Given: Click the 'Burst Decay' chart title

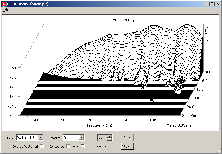Looking at the screenshot, I should (x=124, y=20).
